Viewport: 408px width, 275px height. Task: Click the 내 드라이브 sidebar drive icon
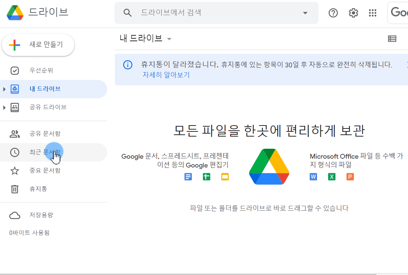[x=15, y=89]
